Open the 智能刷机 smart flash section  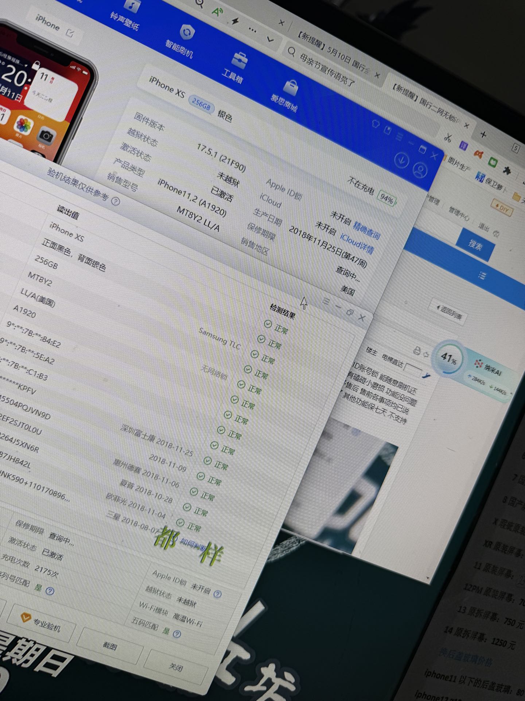point(181,41)
